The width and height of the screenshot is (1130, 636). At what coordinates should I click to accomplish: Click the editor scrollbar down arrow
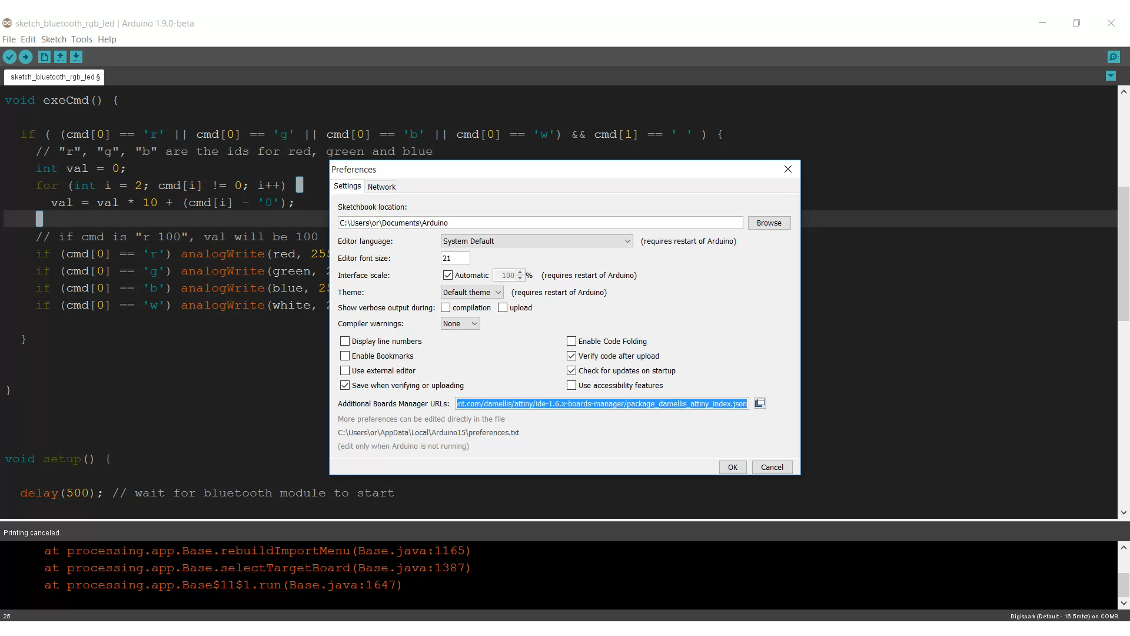coord(1124,512)
